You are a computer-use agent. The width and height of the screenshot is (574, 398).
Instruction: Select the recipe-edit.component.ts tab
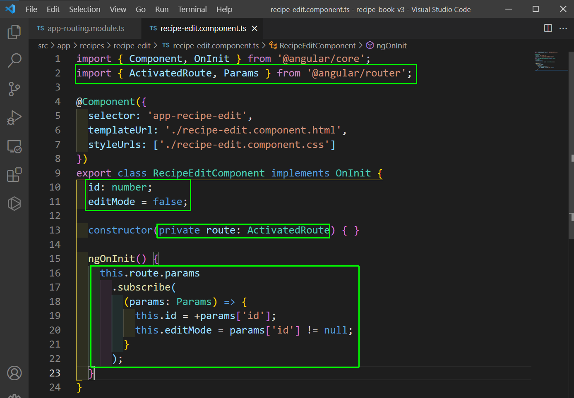[x=203, y=28]
